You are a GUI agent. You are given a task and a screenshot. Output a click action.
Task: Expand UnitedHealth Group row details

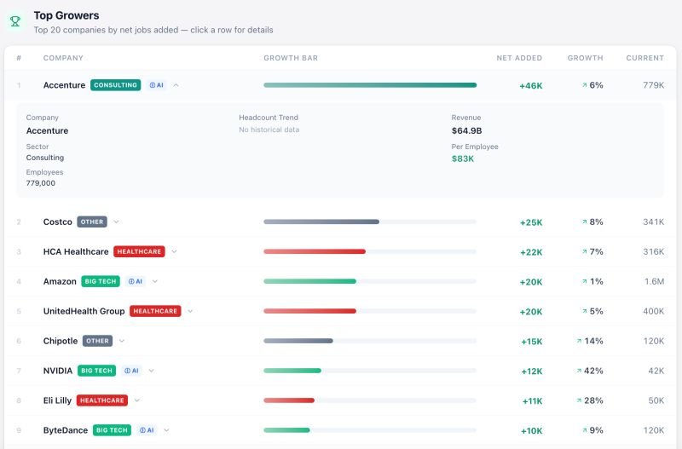[x=190, y=311]
